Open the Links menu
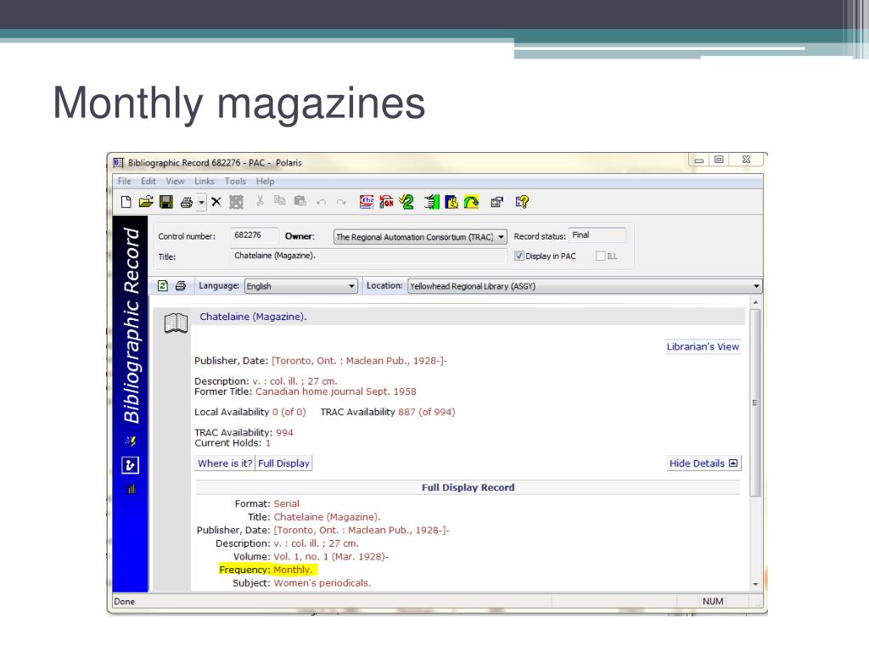 204,182
